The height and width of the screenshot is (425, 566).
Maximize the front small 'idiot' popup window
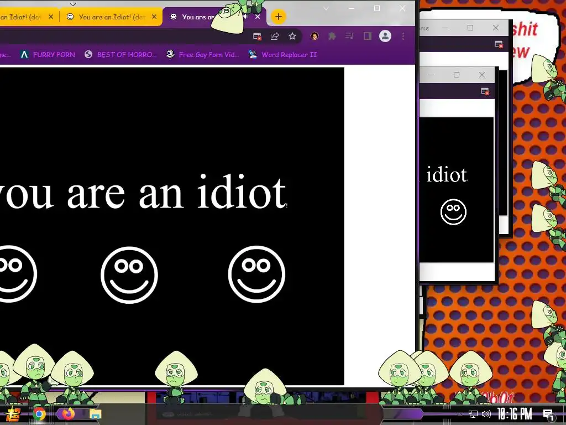click(457, 75)
